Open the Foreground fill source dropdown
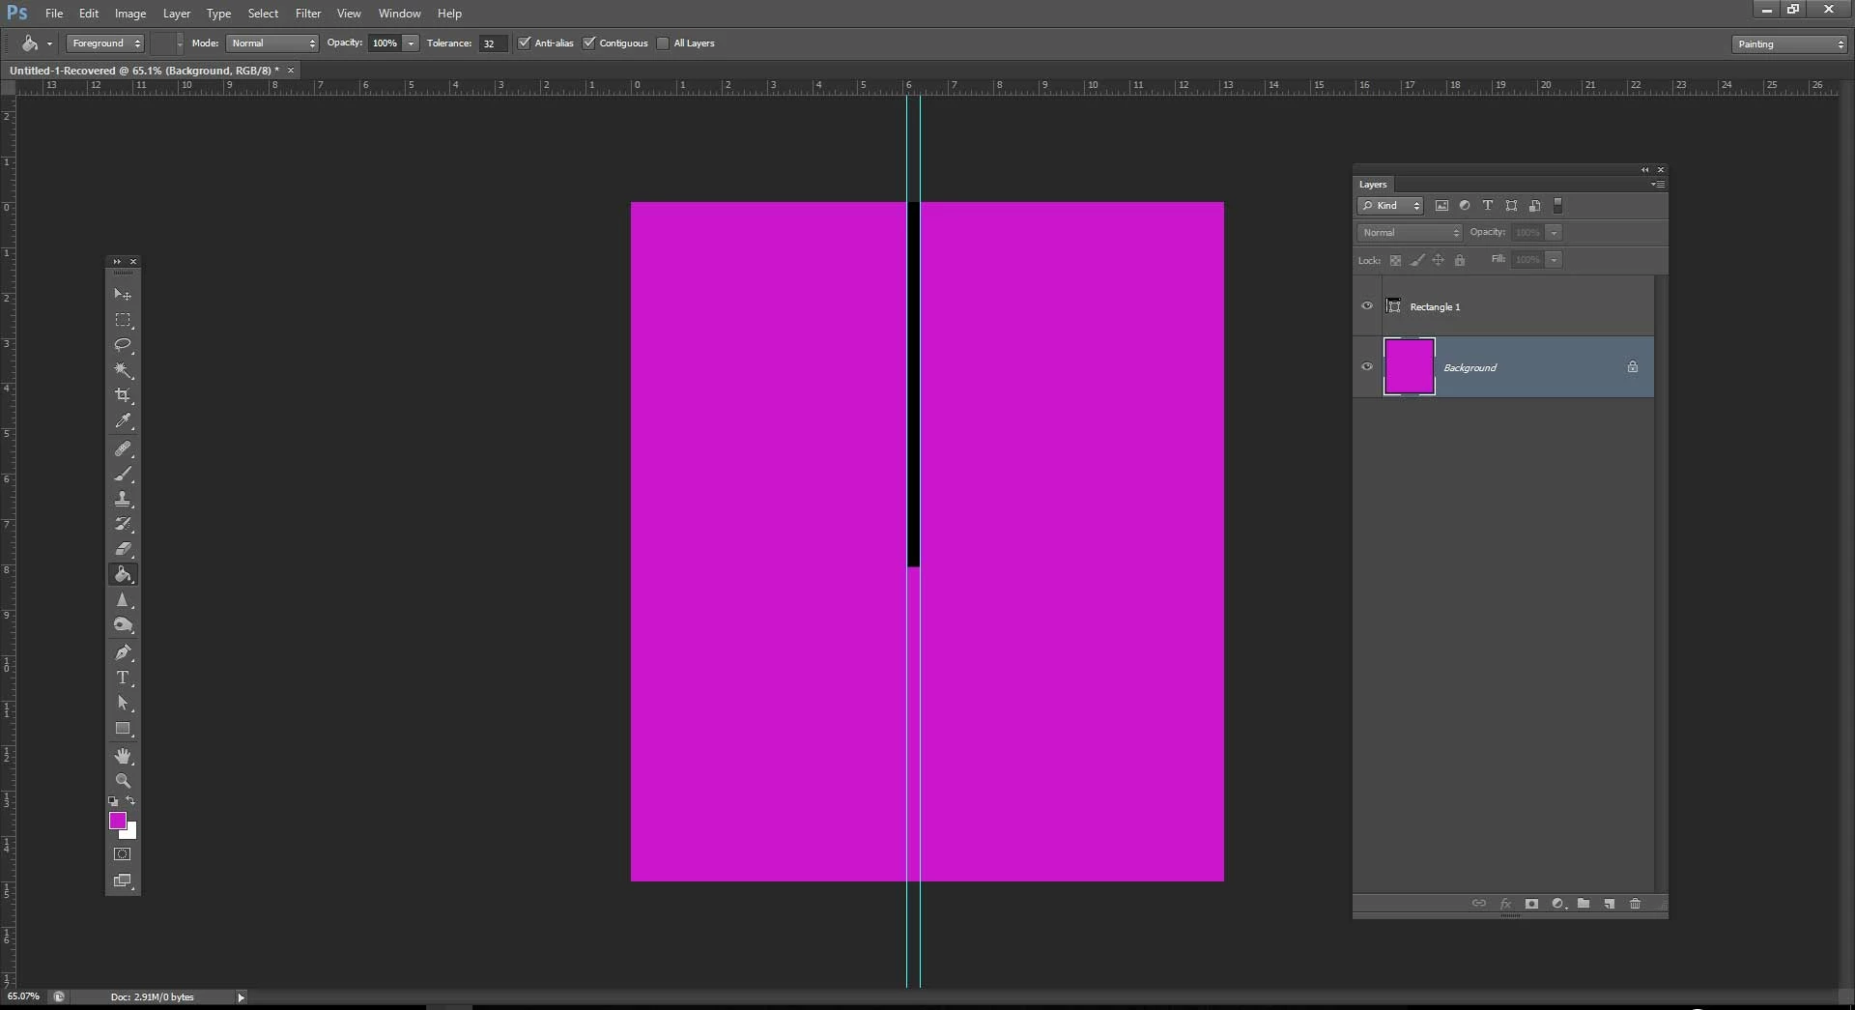 click(105, 43)
